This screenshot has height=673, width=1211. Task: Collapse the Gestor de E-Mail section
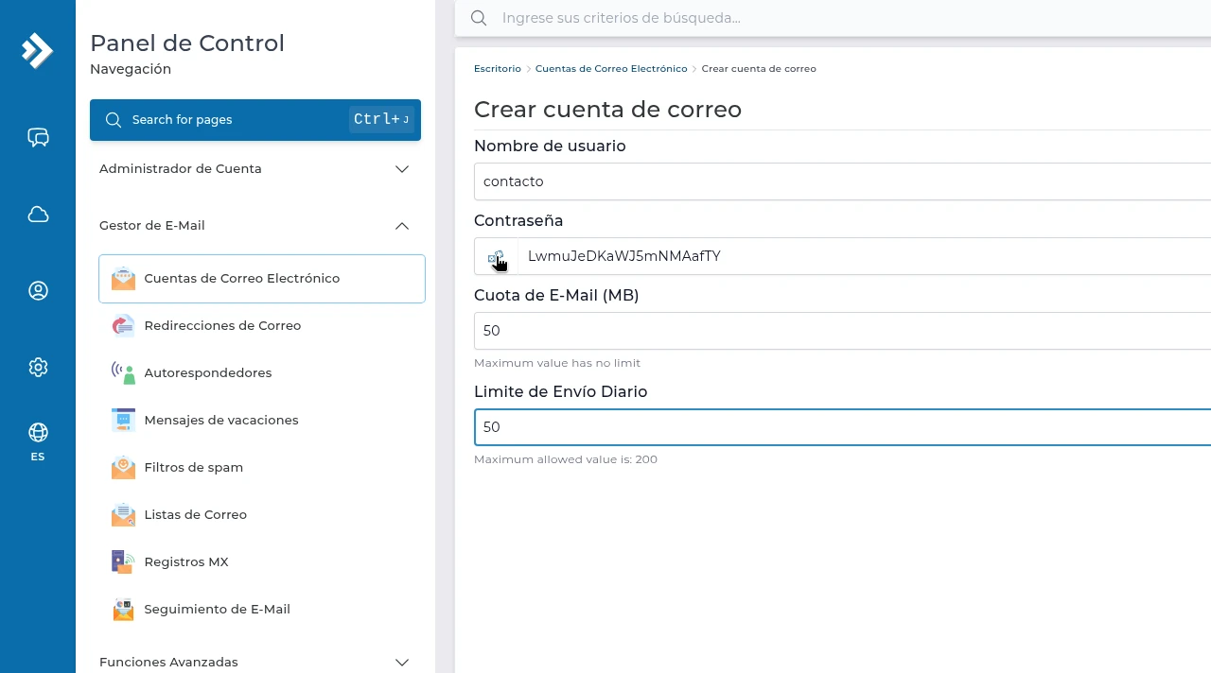point(255,226)
